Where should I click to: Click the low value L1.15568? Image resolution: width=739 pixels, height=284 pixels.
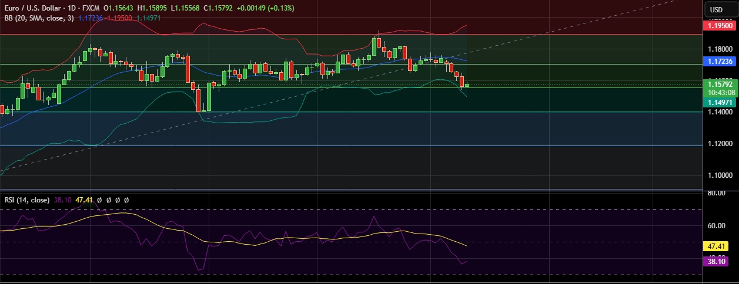point(186,8)
